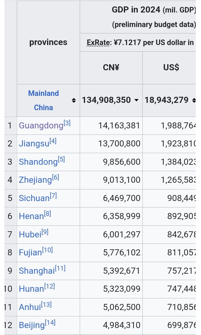Sort the US$ column using its arrows
Screen dimensions: 201x335
(194, 101)
